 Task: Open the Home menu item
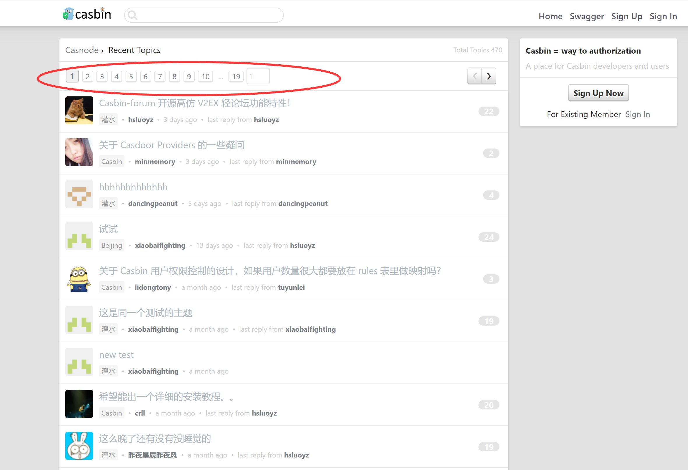[550, 16]
